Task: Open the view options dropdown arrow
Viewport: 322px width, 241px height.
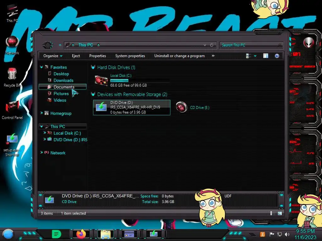Action: click(255, 56)
